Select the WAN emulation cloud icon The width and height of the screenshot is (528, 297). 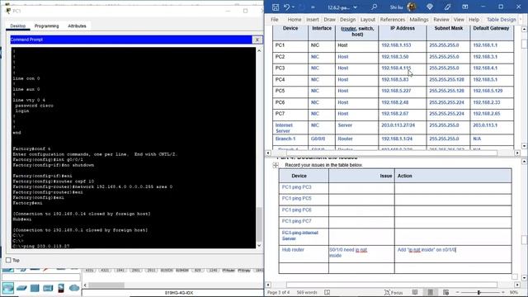(74, 288)
